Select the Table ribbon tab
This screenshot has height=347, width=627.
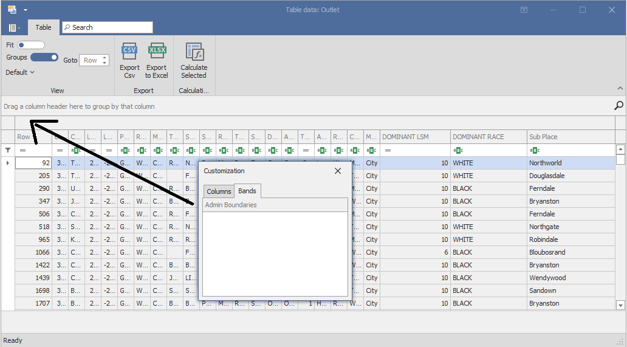pyautogui.click(x=43, y=27)
